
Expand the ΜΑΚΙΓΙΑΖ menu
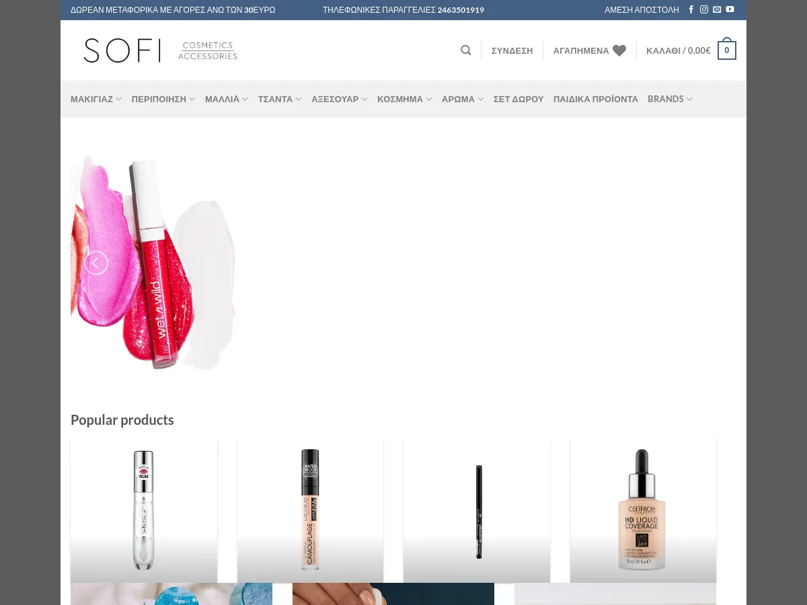(95, 99)
